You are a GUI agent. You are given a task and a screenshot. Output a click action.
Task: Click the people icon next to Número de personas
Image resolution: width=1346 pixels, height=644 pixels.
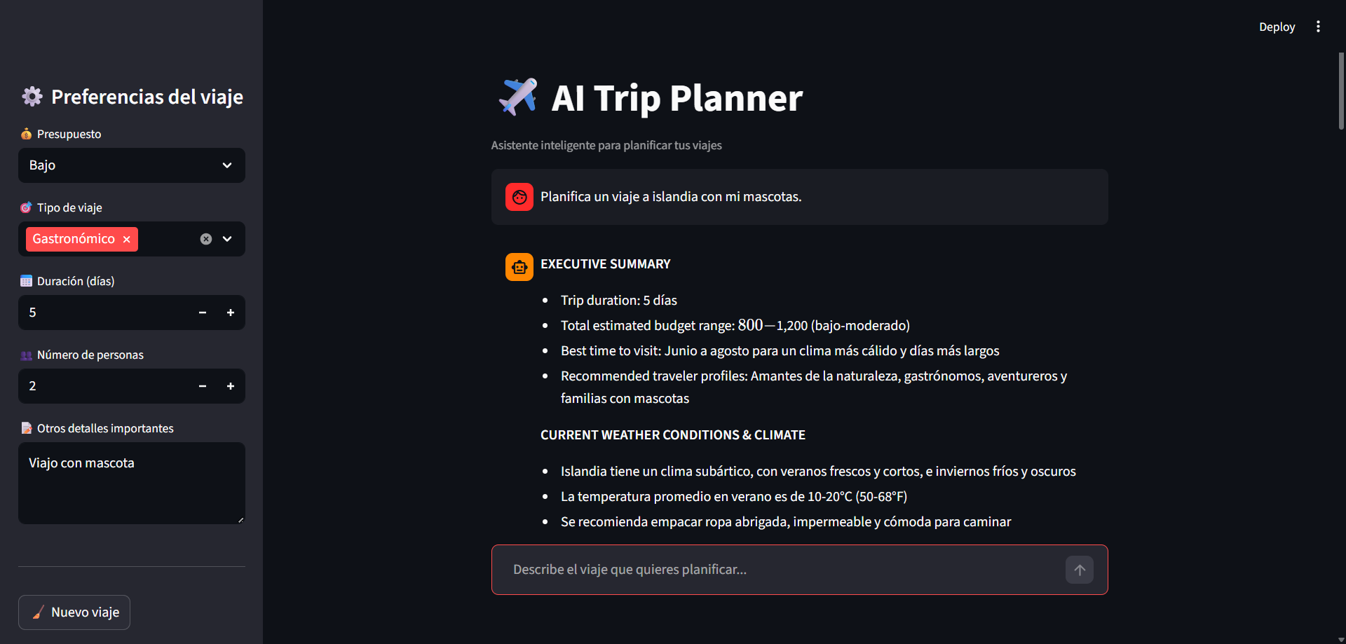tap(26, 355)
